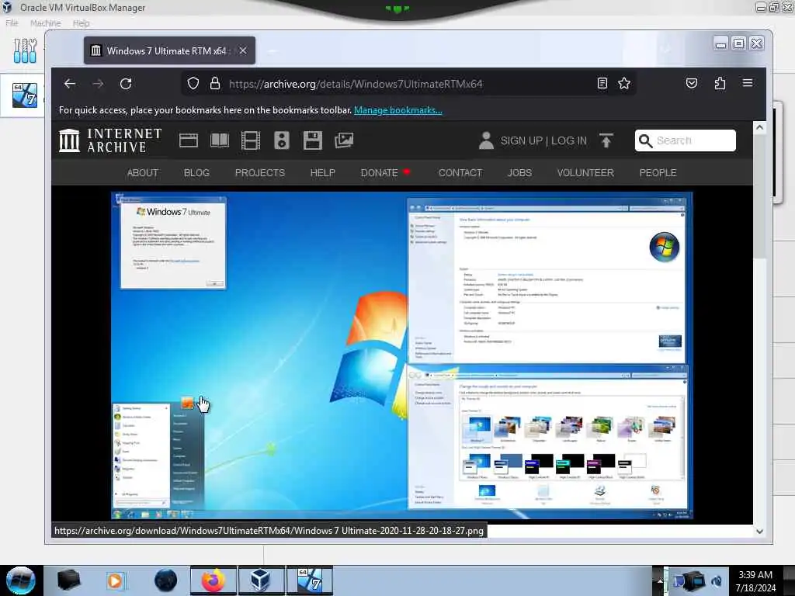Open the VirtualBox Help menu

click(81, 23)
